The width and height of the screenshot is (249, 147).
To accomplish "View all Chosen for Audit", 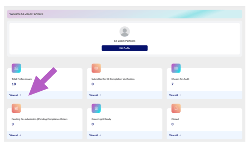I will [175, 95].
